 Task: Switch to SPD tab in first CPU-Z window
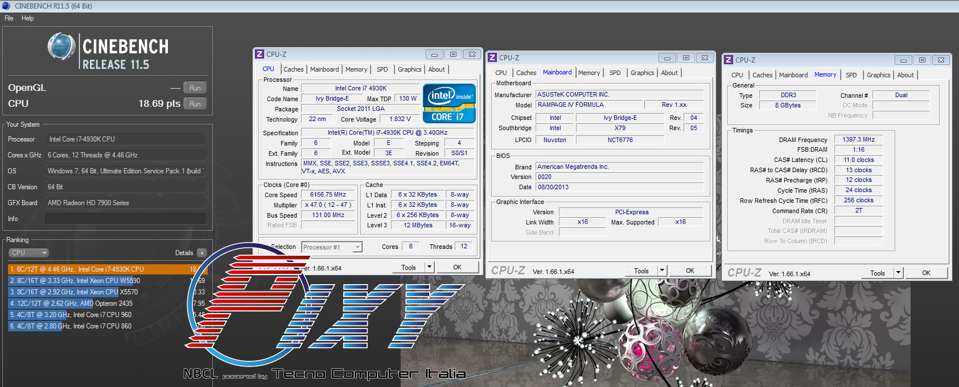pos(382,69)
